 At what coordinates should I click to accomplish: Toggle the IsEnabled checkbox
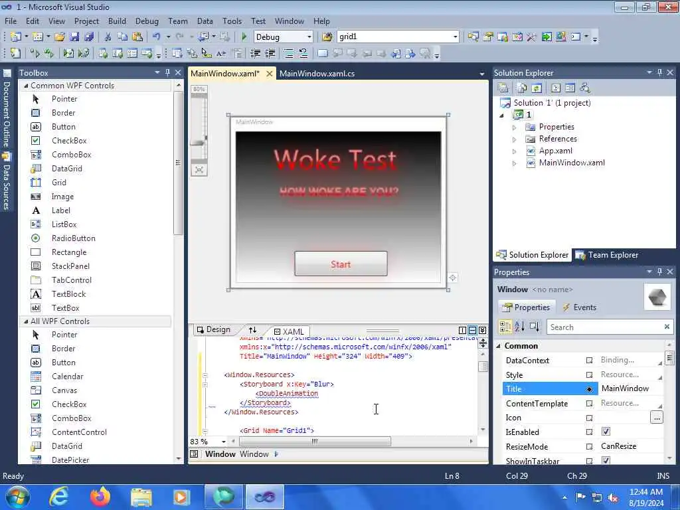tap(606, 432)
